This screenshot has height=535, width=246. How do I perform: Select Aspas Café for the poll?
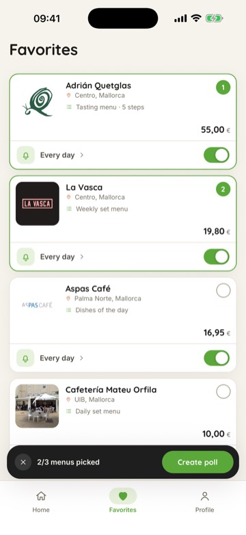pyautogui.click(x=223, y=291)
